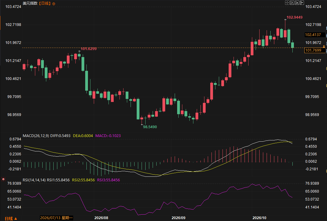Click the MACD(26,12,9) indicator label
The image size is (327, 221).
pyautogui.click(x=36, y=136)
